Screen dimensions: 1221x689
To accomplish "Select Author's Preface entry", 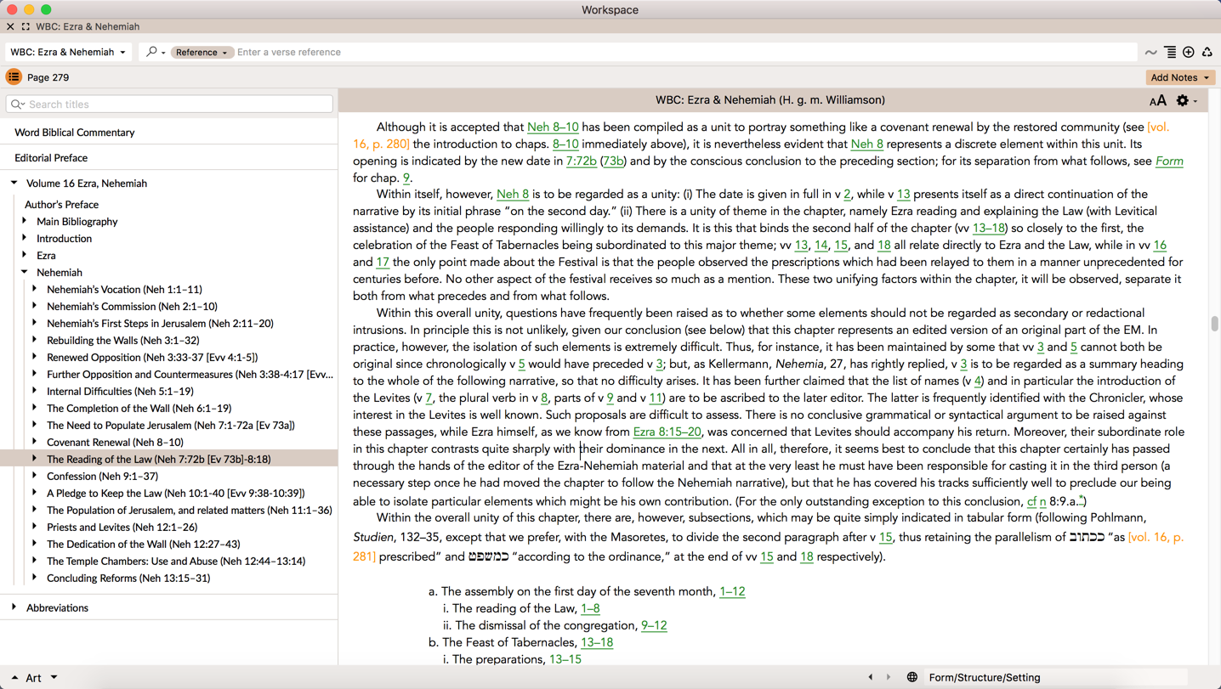I will 61,205.
